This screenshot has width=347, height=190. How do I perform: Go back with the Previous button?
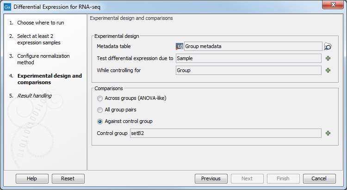[x=211, y=178]
